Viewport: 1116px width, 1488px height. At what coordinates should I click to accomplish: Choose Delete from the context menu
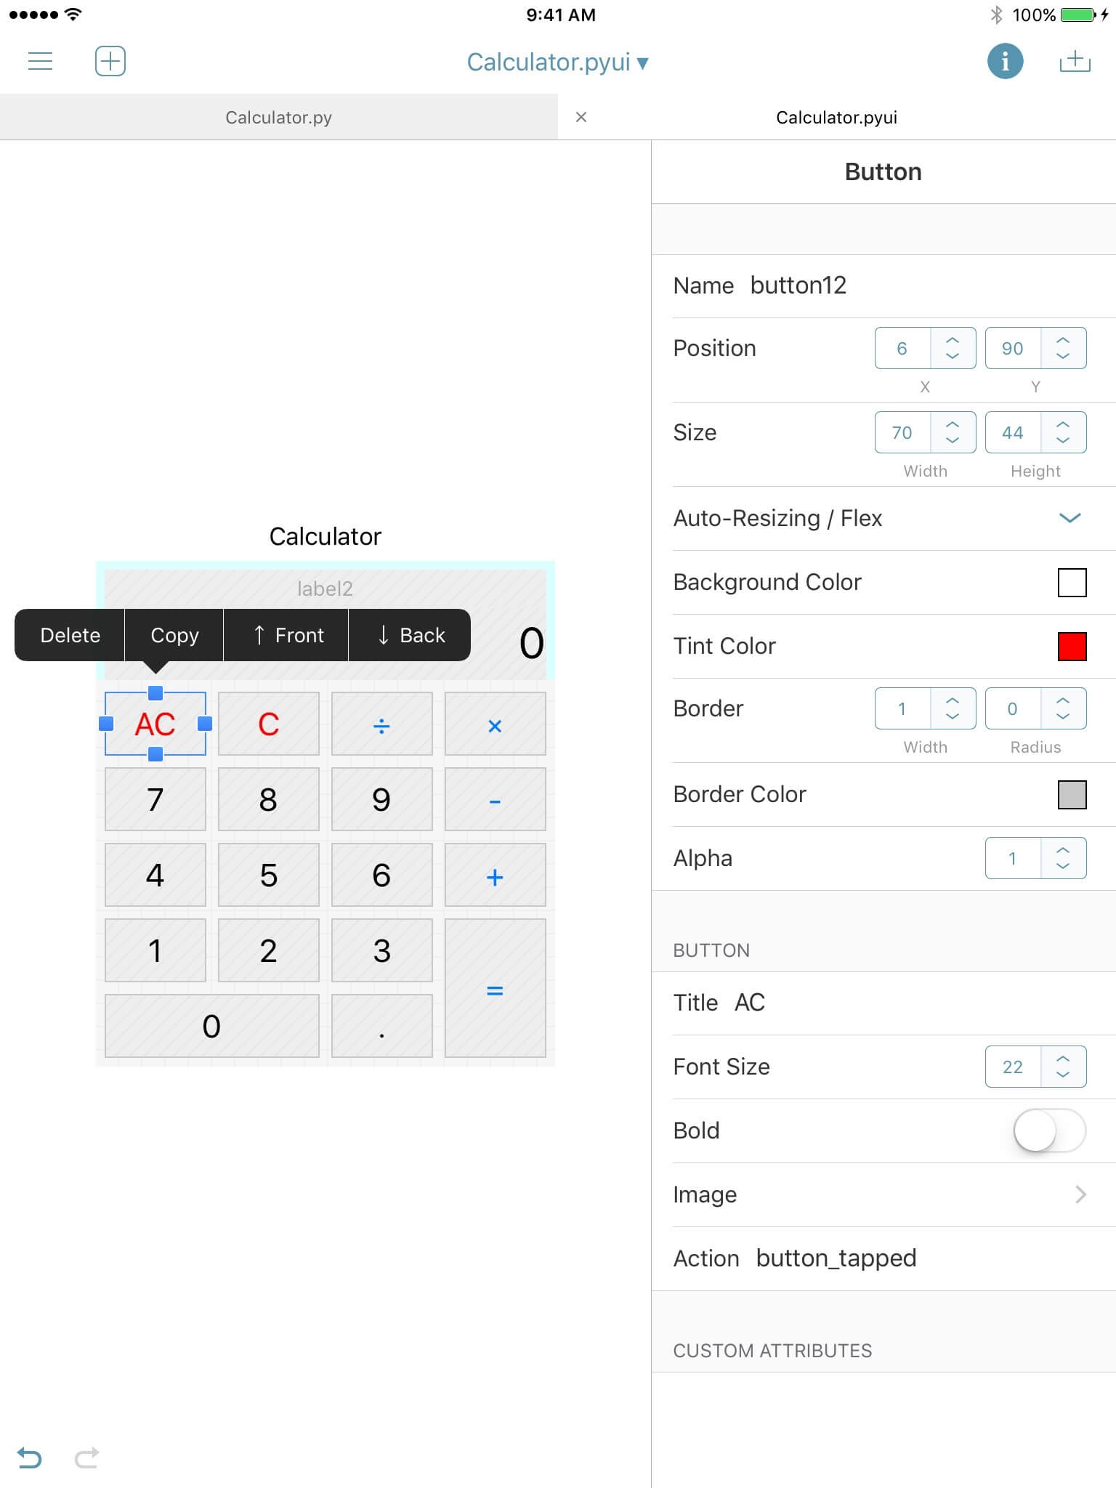70,635
